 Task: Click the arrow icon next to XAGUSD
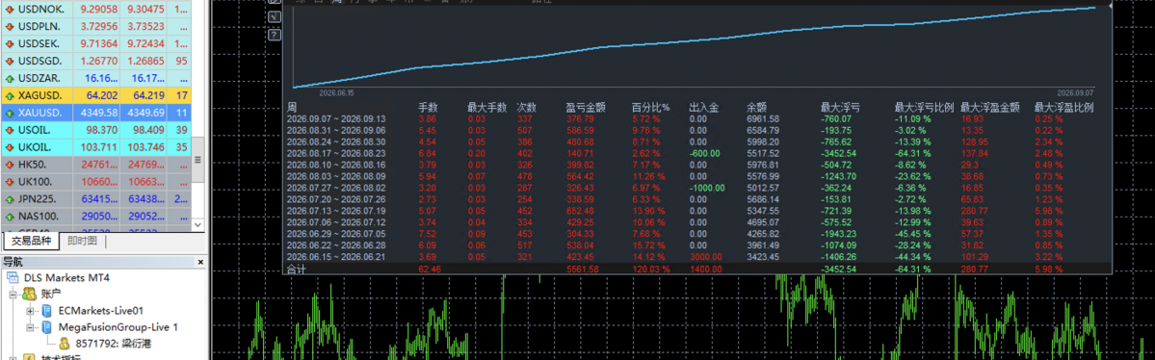click(x=9, y=95)
